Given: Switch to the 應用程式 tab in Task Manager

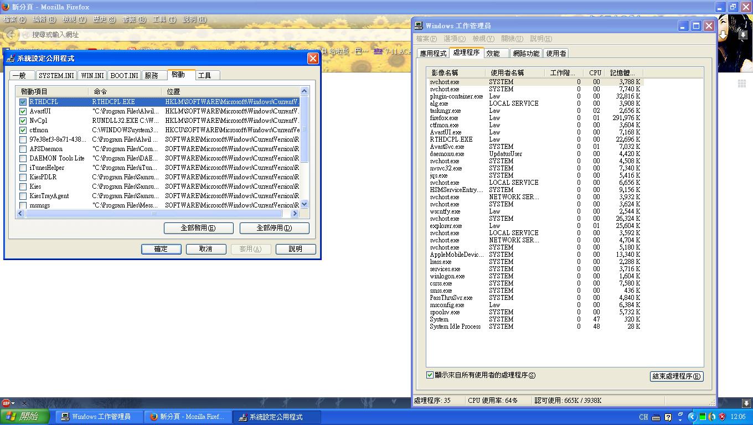Looking at the screenshot, I should 433,53.
